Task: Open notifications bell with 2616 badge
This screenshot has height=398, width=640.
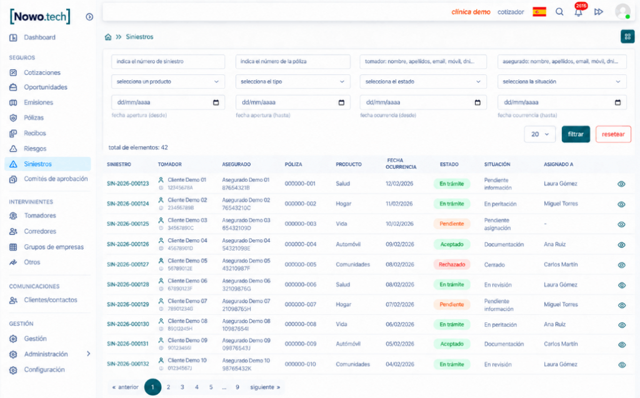Action: click(578, 12)
